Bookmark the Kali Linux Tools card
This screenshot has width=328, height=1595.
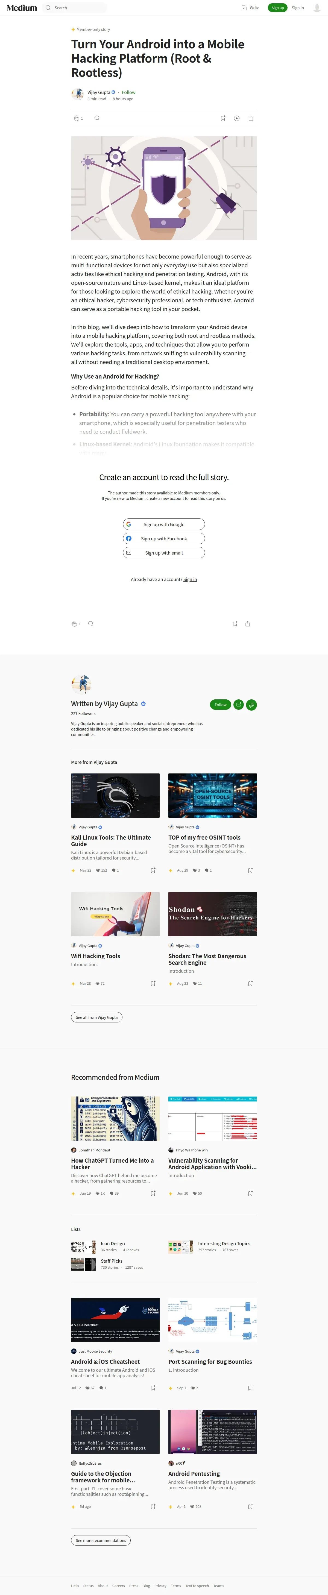(153, 870)
